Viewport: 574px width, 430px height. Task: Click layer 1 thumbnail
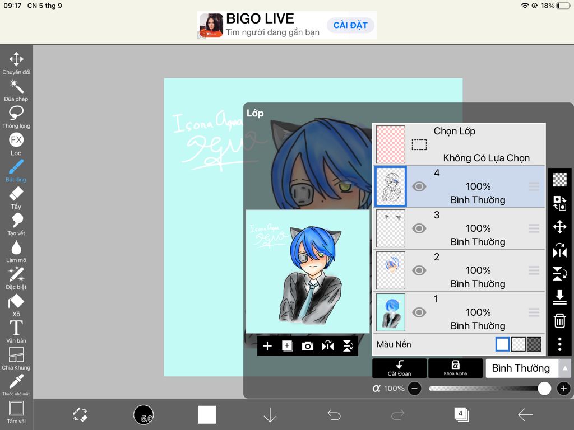[391, 312]
